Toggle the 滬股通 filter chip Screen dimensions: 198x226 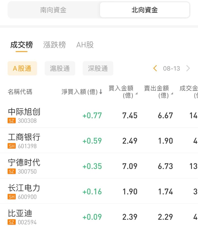[60, 68]
